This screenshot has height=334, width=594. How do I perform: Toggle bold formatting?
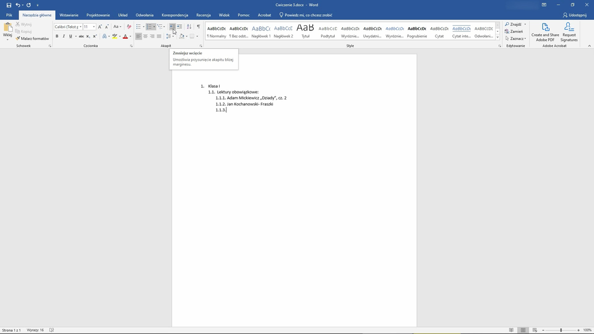coord(57,36)
